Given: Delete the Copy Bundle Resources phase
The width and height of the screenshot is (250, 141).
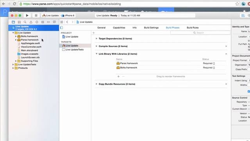Looking at the screenshot, I should pyautogui.click(x=226, y=84).
